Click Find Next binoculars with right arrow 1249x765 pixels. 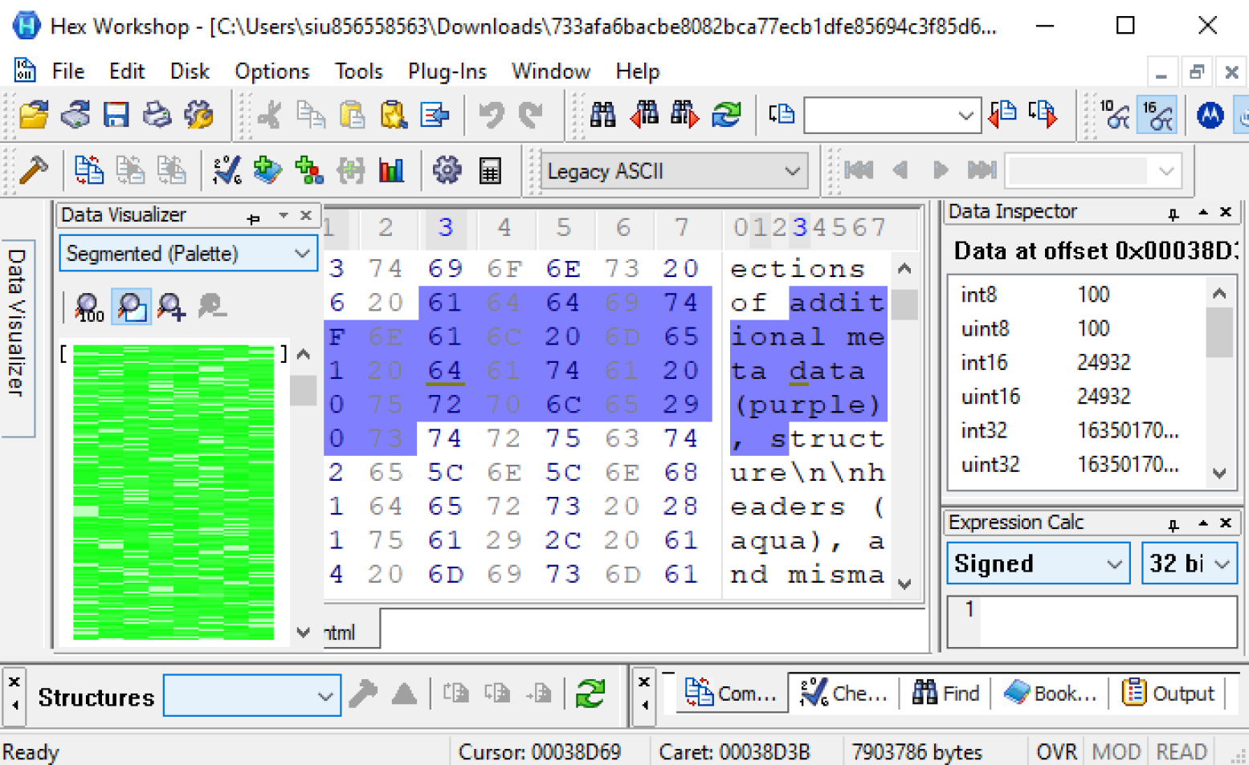point(684,116)
